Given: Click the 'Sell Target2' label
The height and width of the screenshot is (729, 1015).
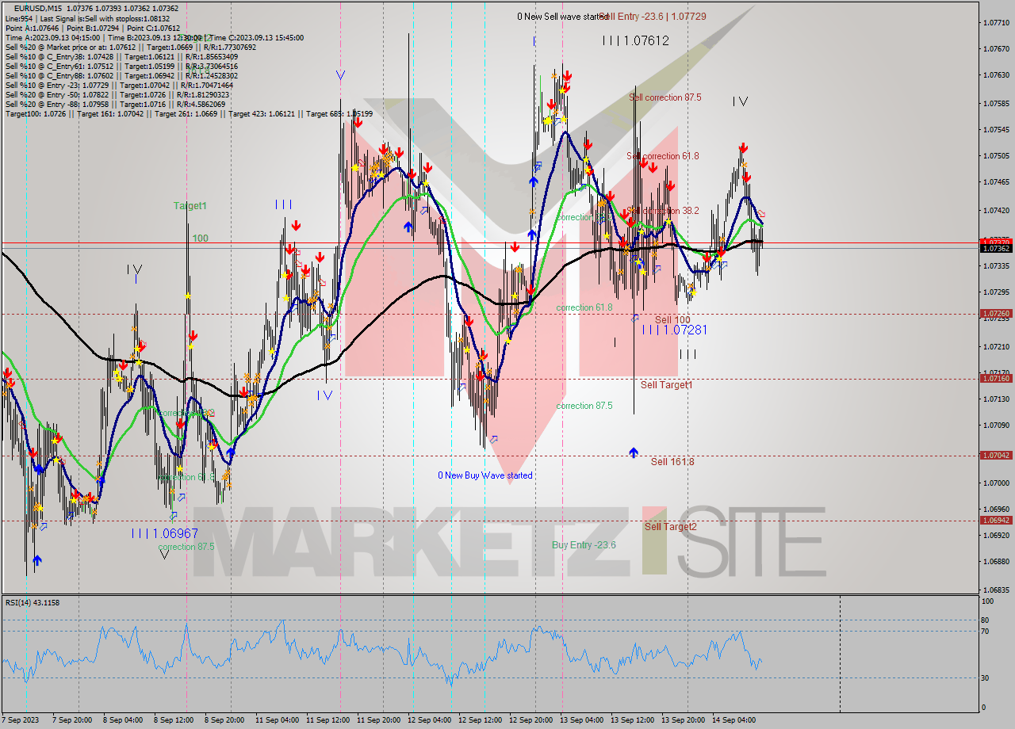Looking at the screenshot, I should click(671, 527).
